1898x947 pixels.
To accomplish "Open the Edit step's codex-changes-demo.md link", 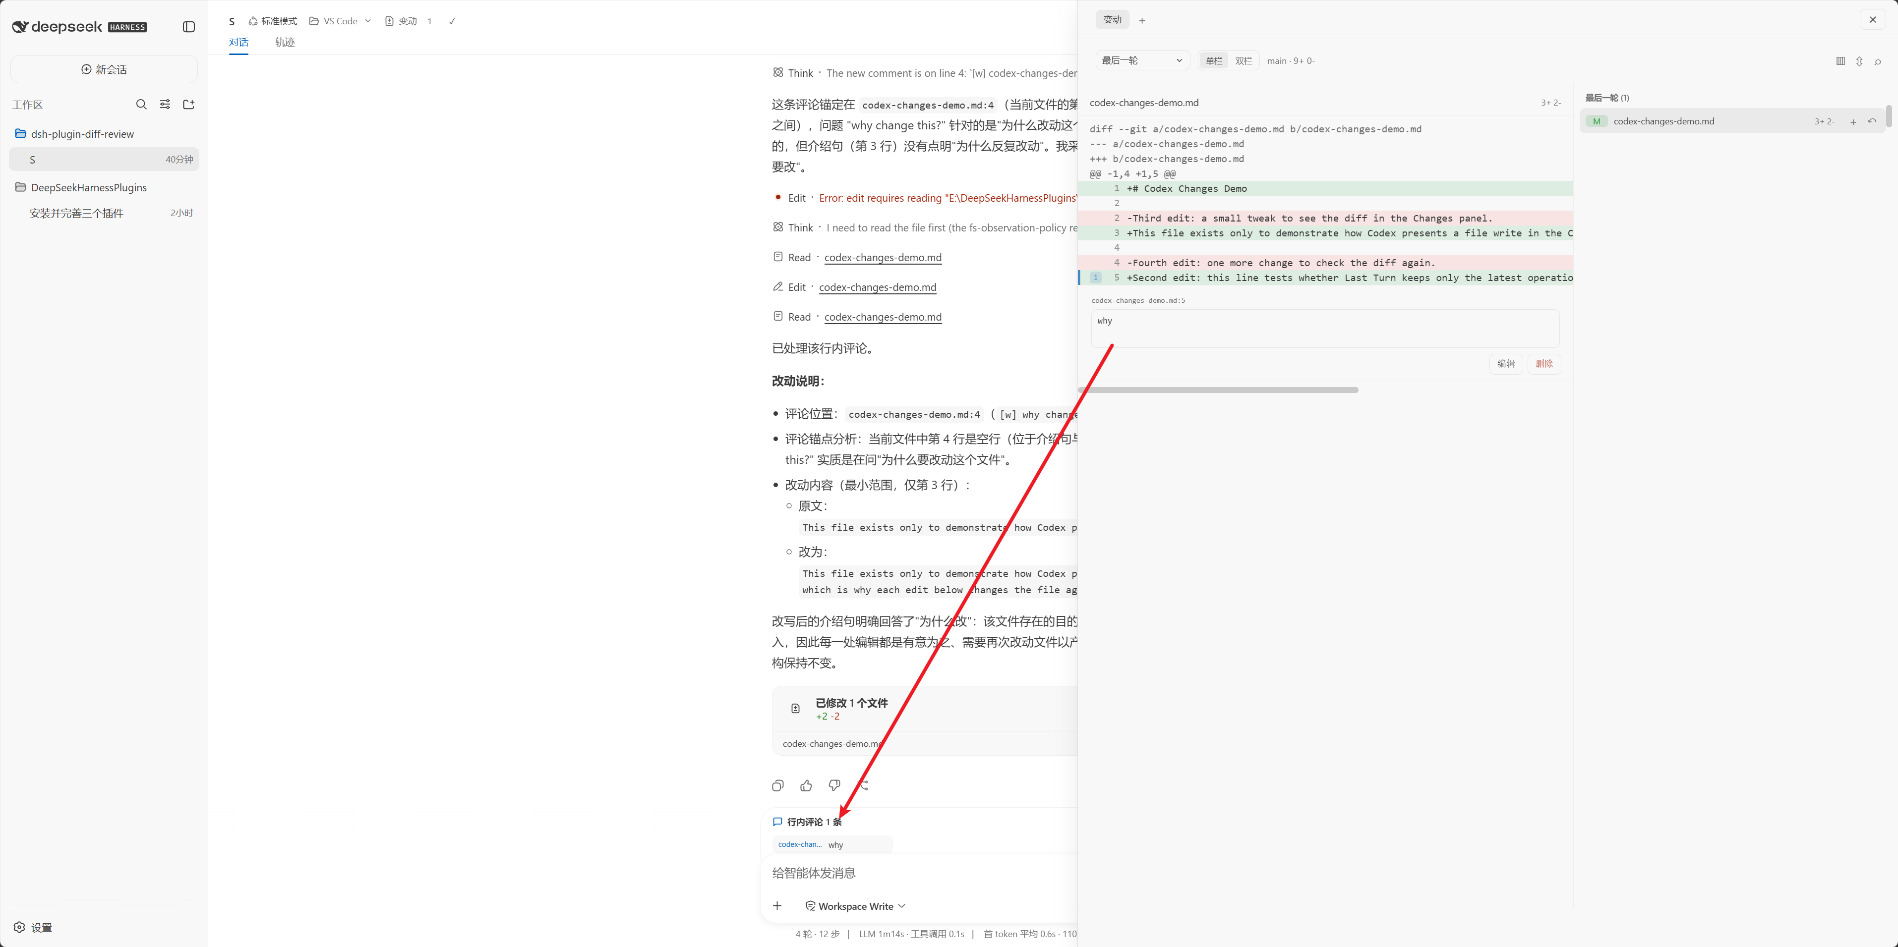I will [x=878, y=287].
